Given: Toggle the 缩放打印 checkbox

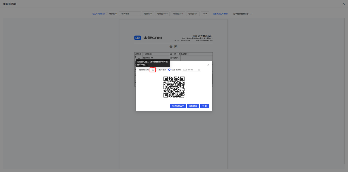Looking at the screenshot, I should pos(107,14).
